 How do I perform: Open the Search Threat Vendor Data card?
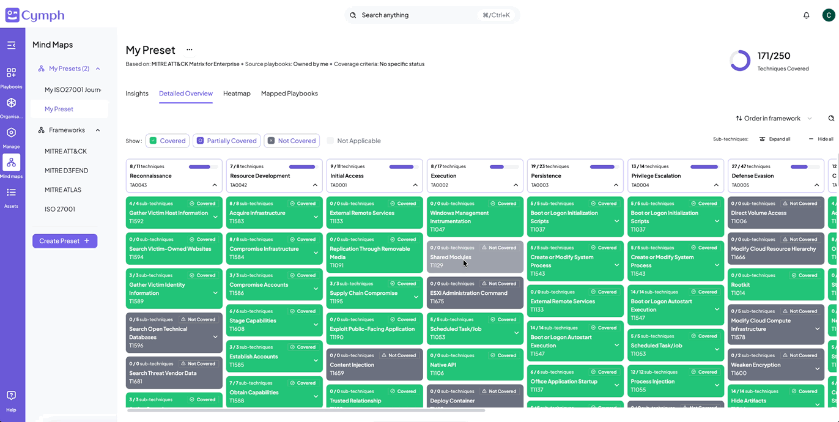click(x=174, y=373)
